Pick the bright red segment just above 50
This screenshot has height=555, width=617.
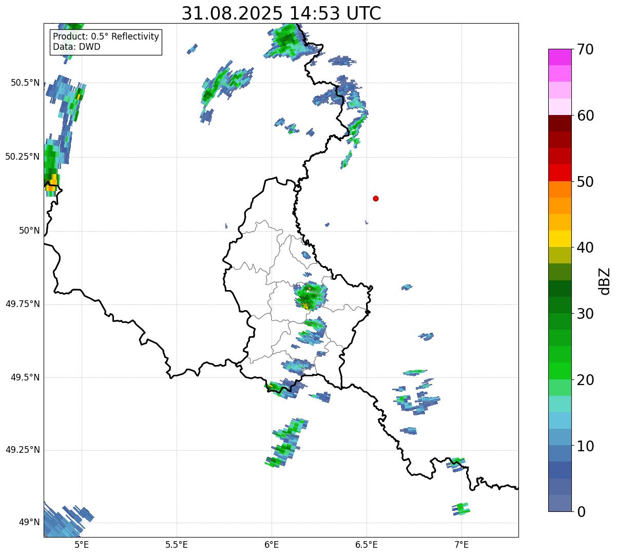coord(563,173)
